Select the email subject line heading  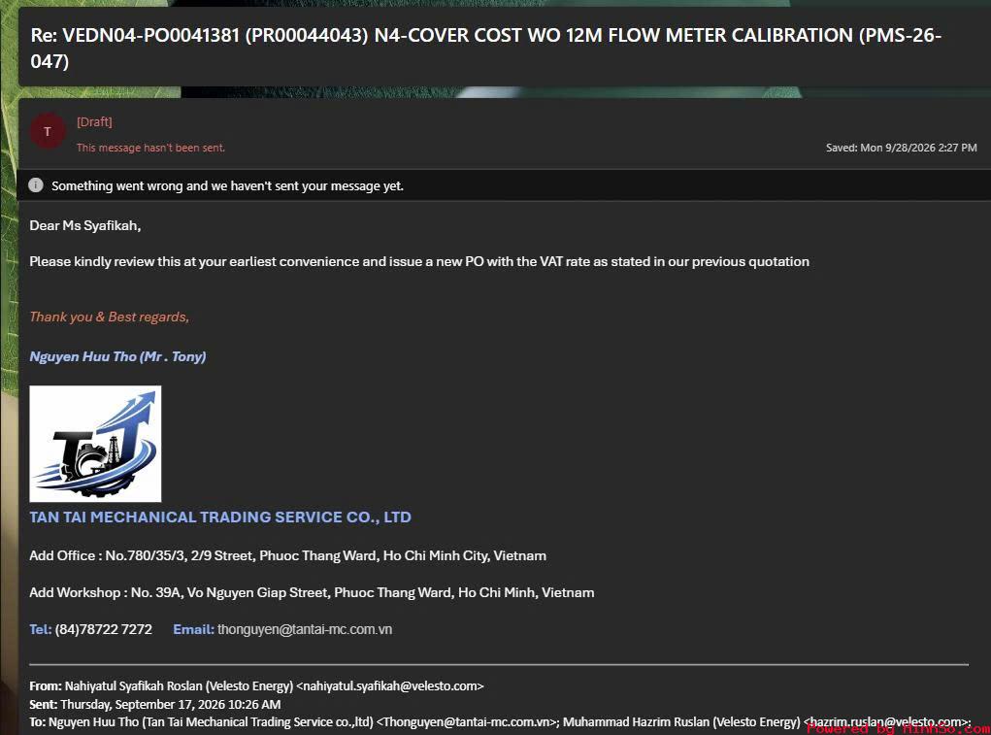pos(486,48)
